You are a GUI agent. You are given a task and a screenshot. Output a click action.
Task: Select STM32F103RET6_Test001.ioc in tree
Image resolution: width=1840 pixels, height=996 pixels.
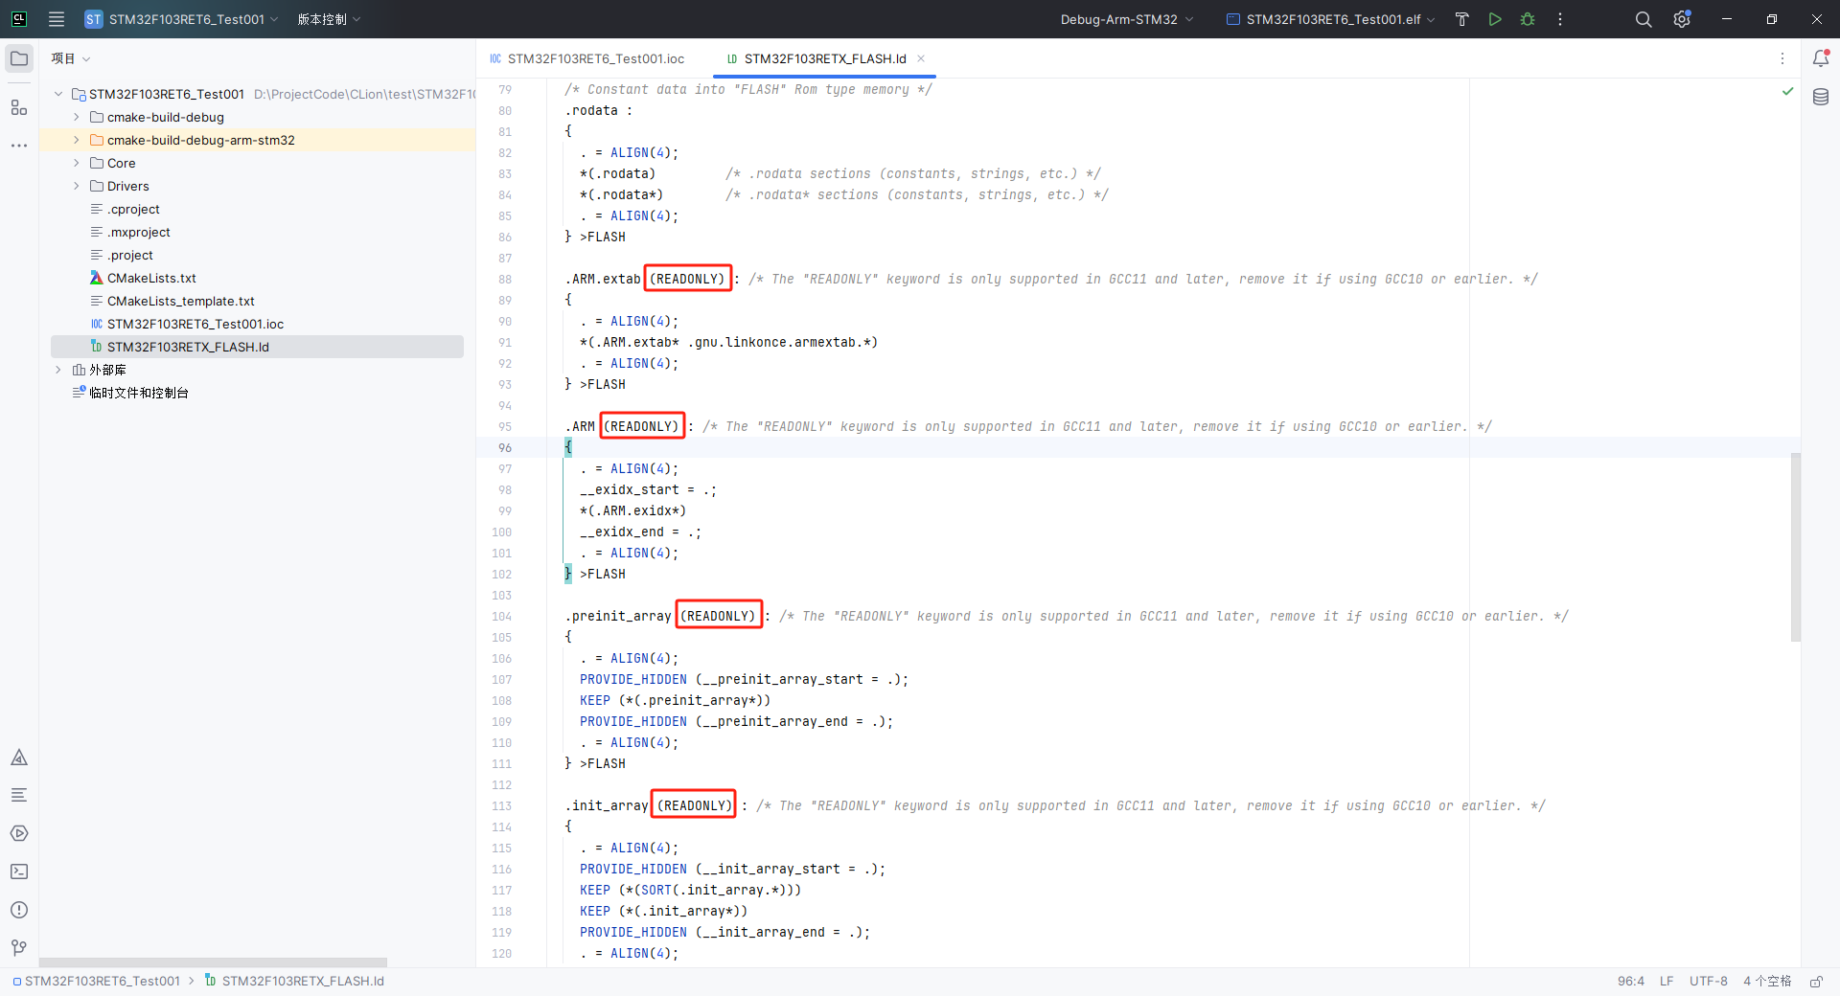coord(195,324)
